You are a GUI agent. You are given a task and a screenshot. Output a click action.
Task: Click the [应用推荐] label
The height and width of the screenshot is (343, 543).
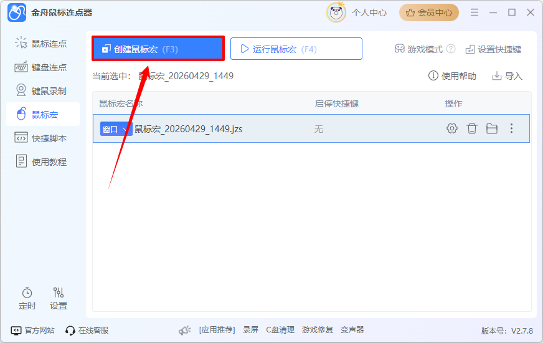coord(217,330)
